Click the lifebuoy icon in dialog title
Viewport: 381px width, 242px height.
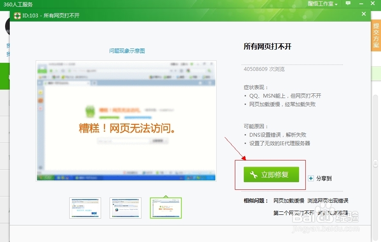pyautogui.click(x=17, y=16)
